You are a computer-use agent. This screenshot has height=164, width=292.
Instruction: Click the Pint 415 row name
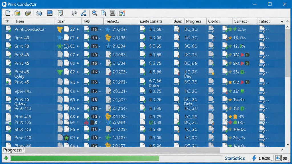[23, 117]
